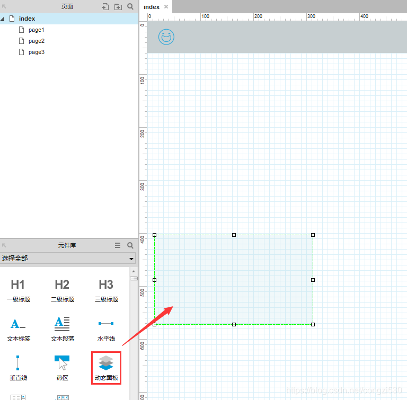
Task: Click the widget library scrollbar up arrow
Action: tap(134, 271)
